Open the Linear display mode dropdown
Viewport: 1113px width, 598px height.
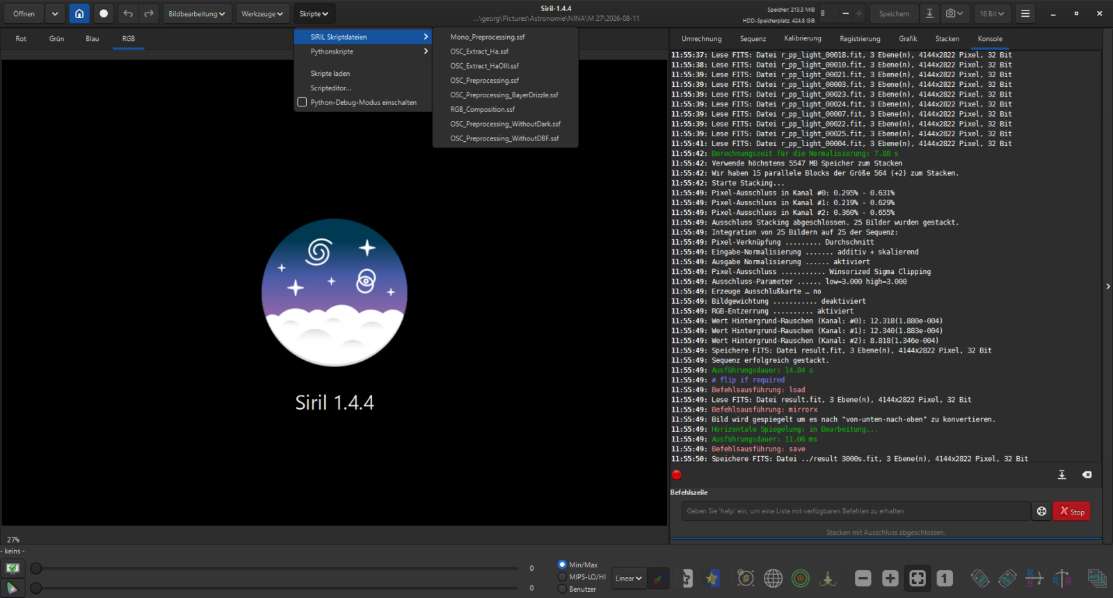628,579
